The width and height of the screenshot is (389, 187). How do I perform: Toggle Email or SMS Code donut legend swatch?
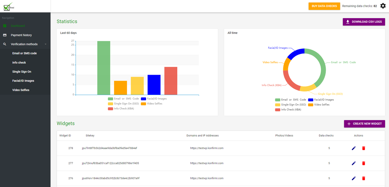pyautogui.click(x=277, y=100)
